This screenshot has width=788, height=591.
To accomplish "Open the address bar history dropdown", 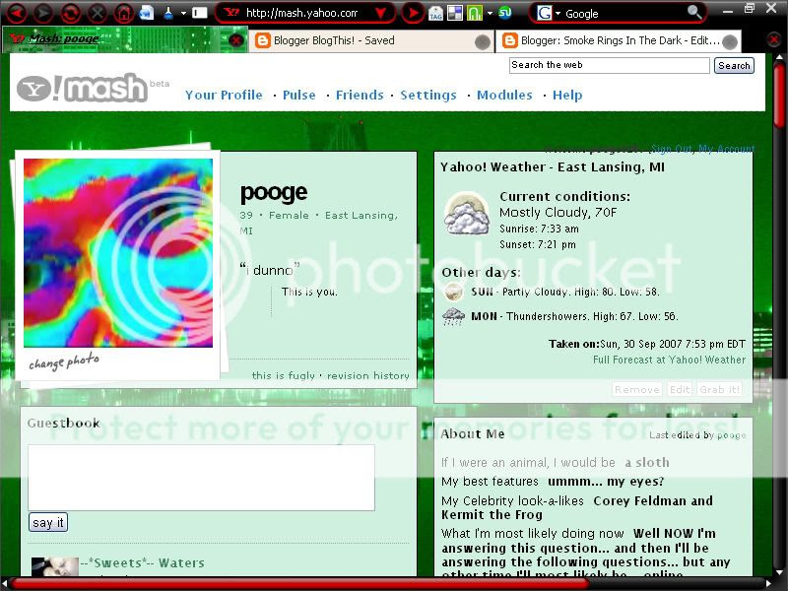I will 381,13.
